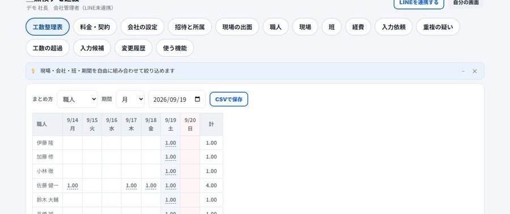The height and width of the screenshot is (214, 510).
Task: Open the 変更履歴 tab
Action: coord(133,48)
